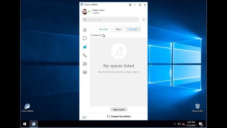Click the No spaces listed heading
The height and width of the screenshot is (128, 227).
click(x=118, y=66)
